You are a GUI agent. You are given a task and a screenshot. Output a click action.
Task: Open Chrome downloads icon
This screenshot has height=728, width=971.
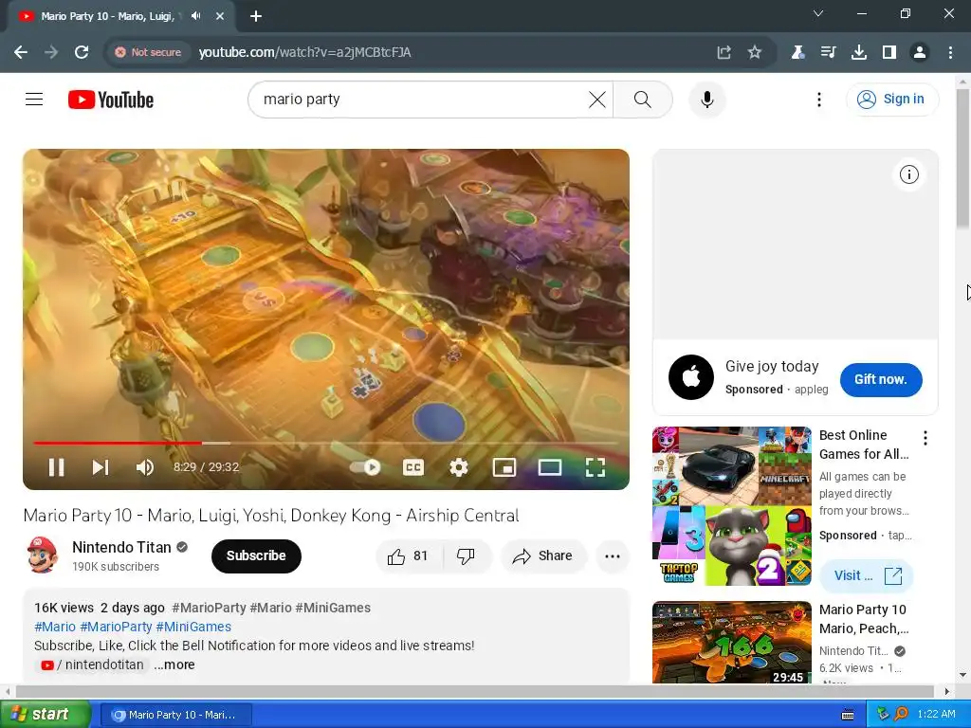858,52
